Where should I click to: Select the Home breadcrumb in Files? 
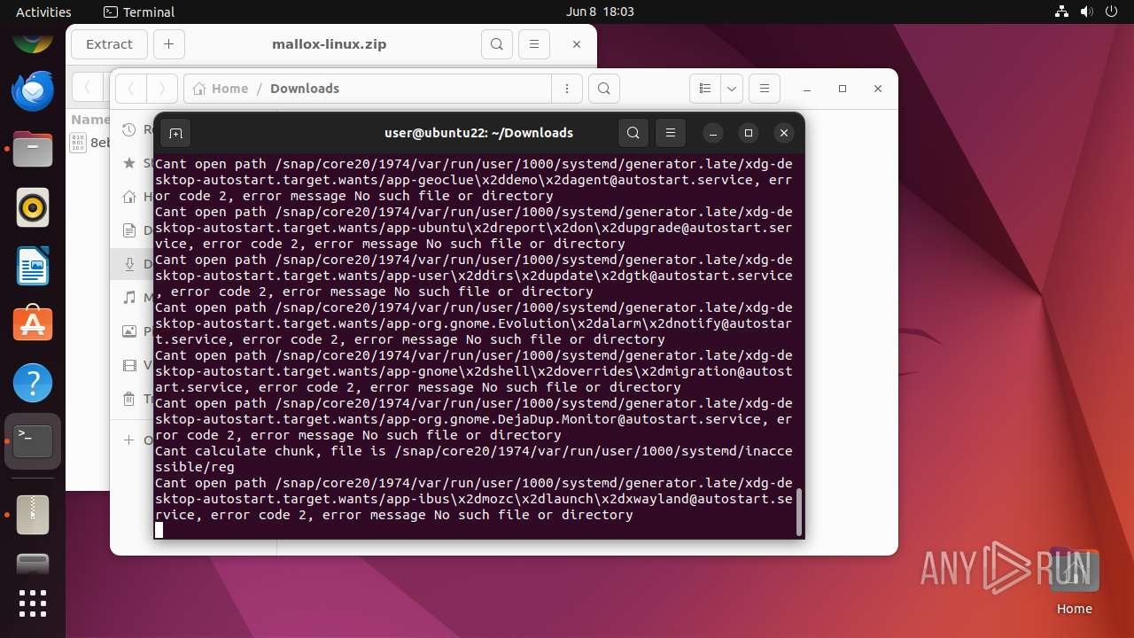coord(221,89)
